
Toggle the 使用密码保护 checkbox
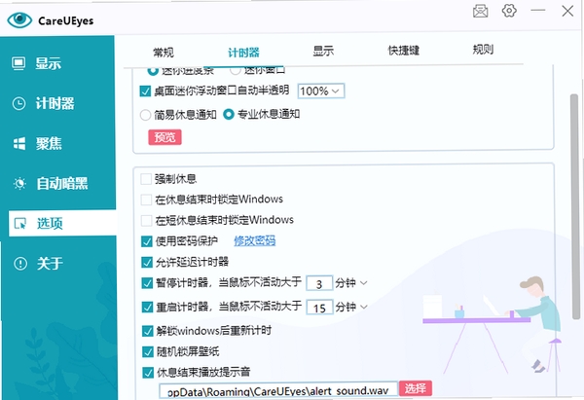pyautogui.click(x=147, y=241)
